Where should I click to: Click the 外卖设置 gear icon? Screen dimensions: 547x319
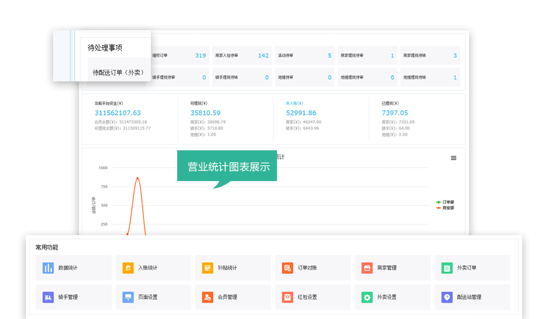point(367,297)
